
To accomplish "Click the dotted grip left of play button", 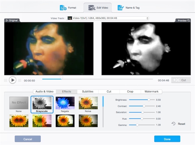I will coord(6,80).
